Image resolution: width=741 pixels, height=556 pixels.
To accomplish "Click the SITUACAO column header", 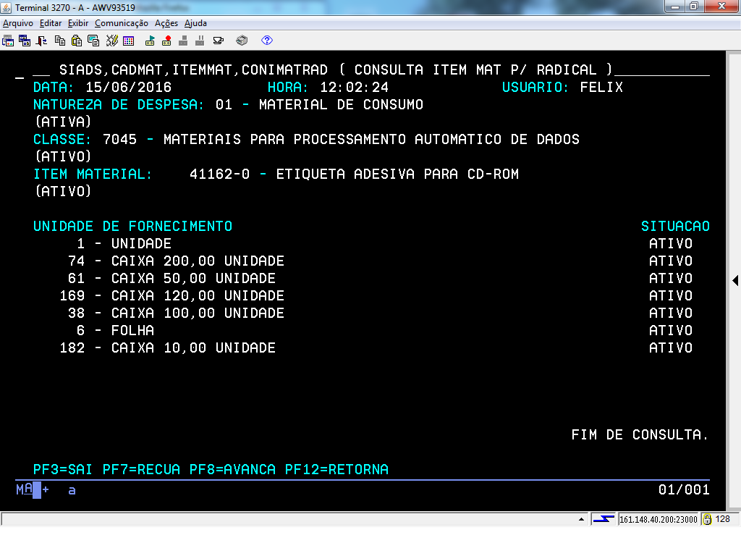I will 675,226.
